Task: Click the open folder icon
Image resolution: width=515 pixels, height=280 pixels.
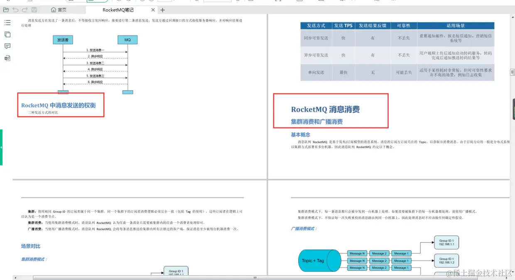Action: pos(6,10)
